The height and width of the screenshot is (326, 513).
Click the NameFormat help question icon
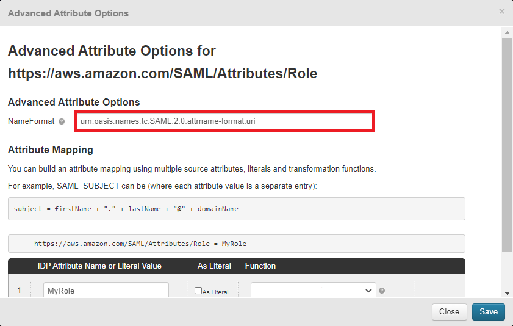click(x=62, y=121)
